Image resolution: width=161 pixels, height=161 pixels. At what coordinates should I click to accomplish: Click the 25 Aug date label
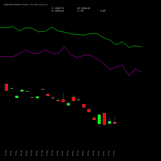tap(37, 153)
